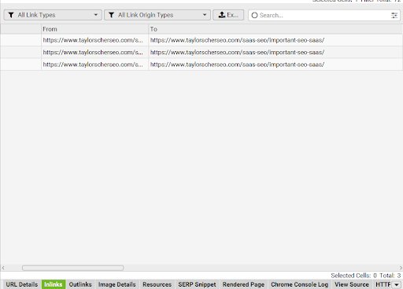The width and height of the screenshot is (403, 289).
Task: Focus the Search input field
Action: 324,15
